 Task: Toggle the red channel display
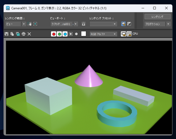coord(54,34)
